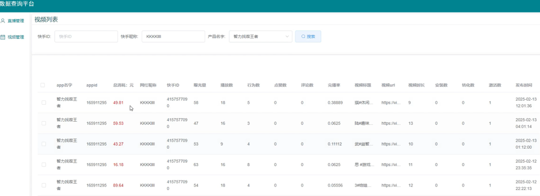Focus the 快手昵称 field containing KKKKIIII
Viewport: 540px width, 196px height.
point(173,36)
